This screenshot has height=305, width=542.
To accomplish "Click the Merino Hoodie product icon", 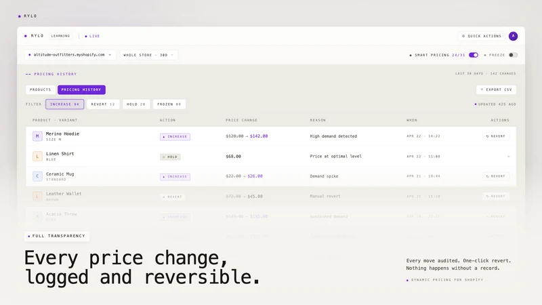I will click(37, 136).
